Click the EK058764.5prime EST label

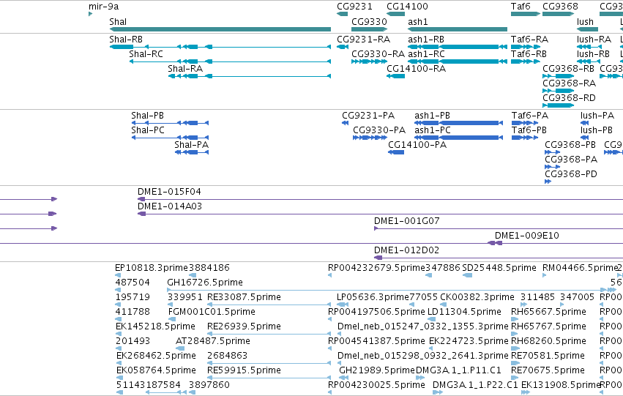click(156, 371)
